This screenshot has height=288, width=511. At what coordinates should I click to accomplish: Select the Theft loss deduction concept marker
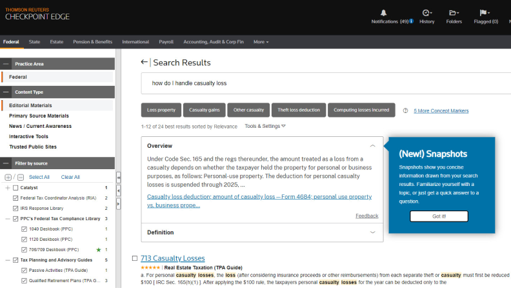click(298, 110)
